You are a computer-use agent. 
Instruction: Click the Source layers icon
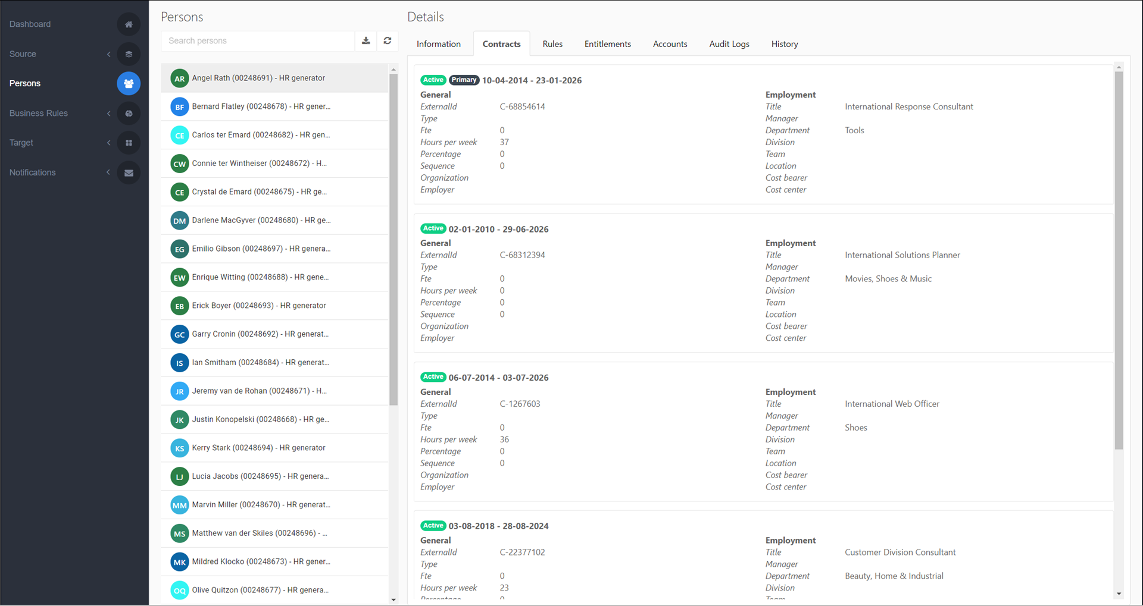129,54
